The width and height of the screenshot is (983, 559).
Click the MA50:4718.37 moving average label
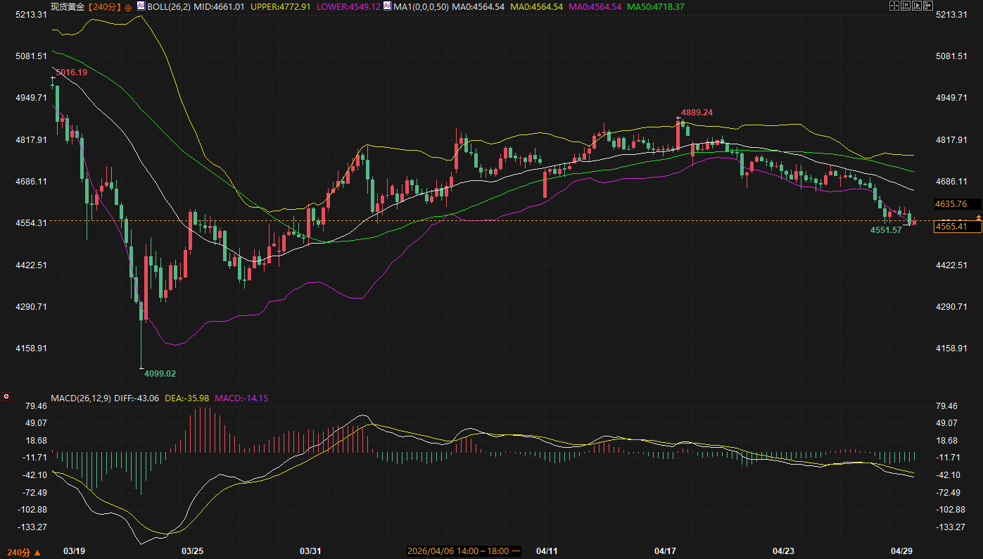point(655,6)
